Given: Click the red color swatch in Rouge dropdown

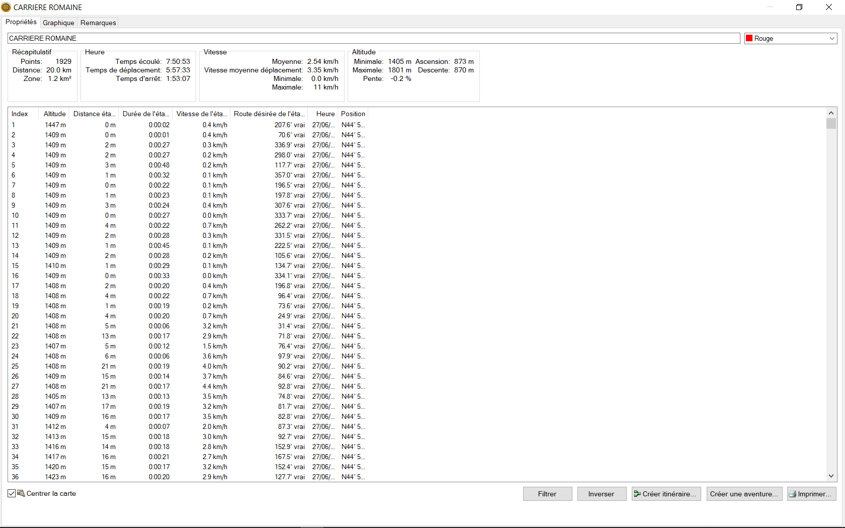Looking at the screenshot, I should tap(749, 38).
